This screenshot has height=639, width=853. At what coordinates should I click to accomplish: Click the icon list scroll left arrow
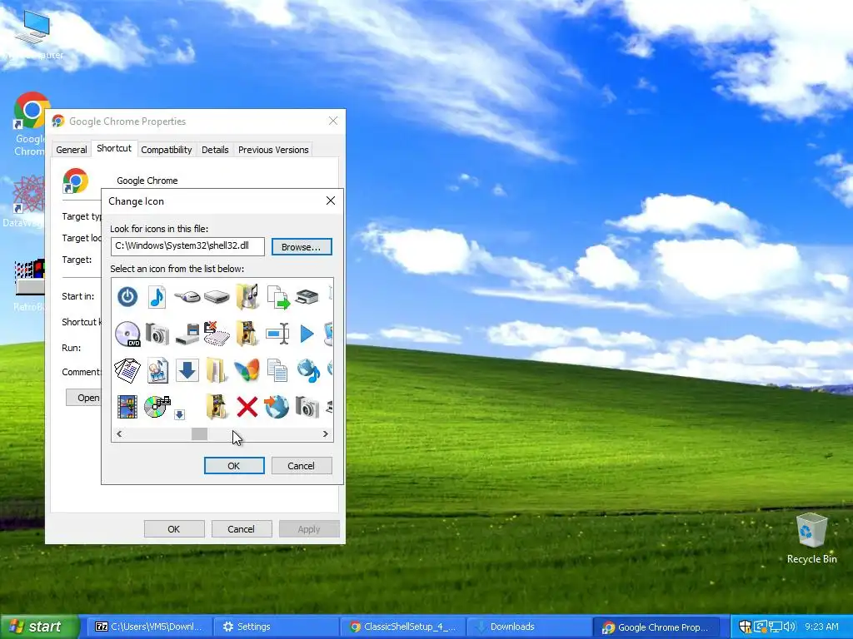[119, 433]
